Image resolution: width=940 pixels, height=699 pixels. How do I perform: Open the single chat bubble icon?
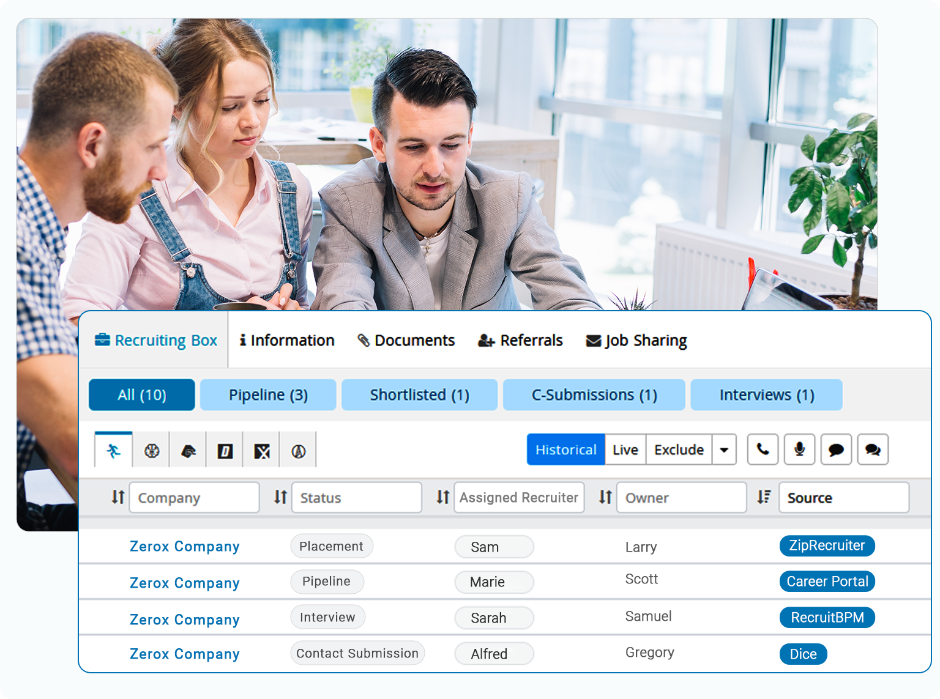pyautogui.click(x=836, y=449)
